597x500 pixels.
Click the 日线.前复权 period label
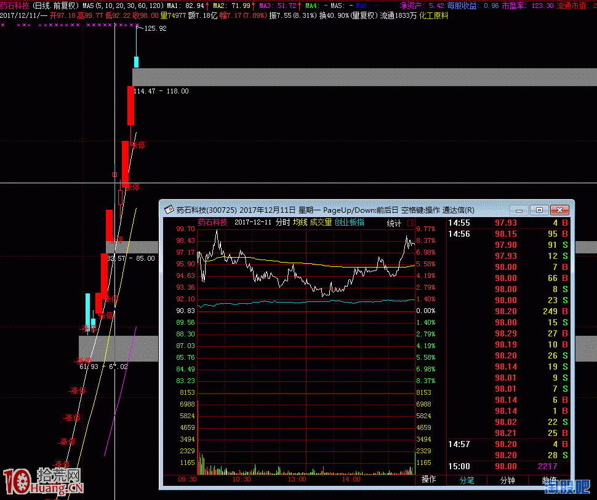[55, 6]
